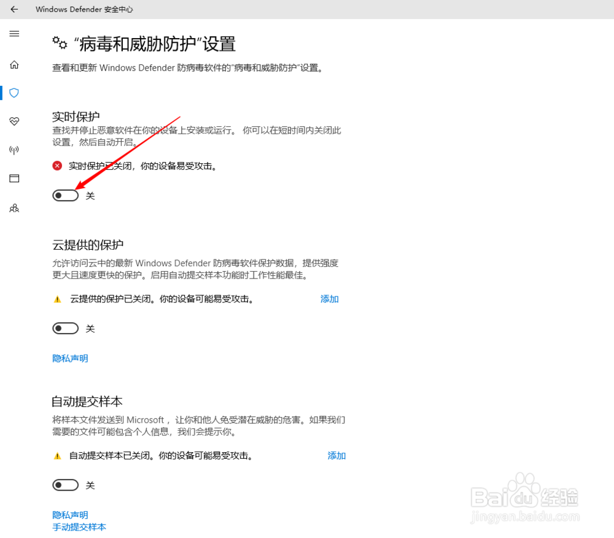
Task: Click the yellow warning icon by 自动提交样本已关闭
Action: [x=57, y=456]
